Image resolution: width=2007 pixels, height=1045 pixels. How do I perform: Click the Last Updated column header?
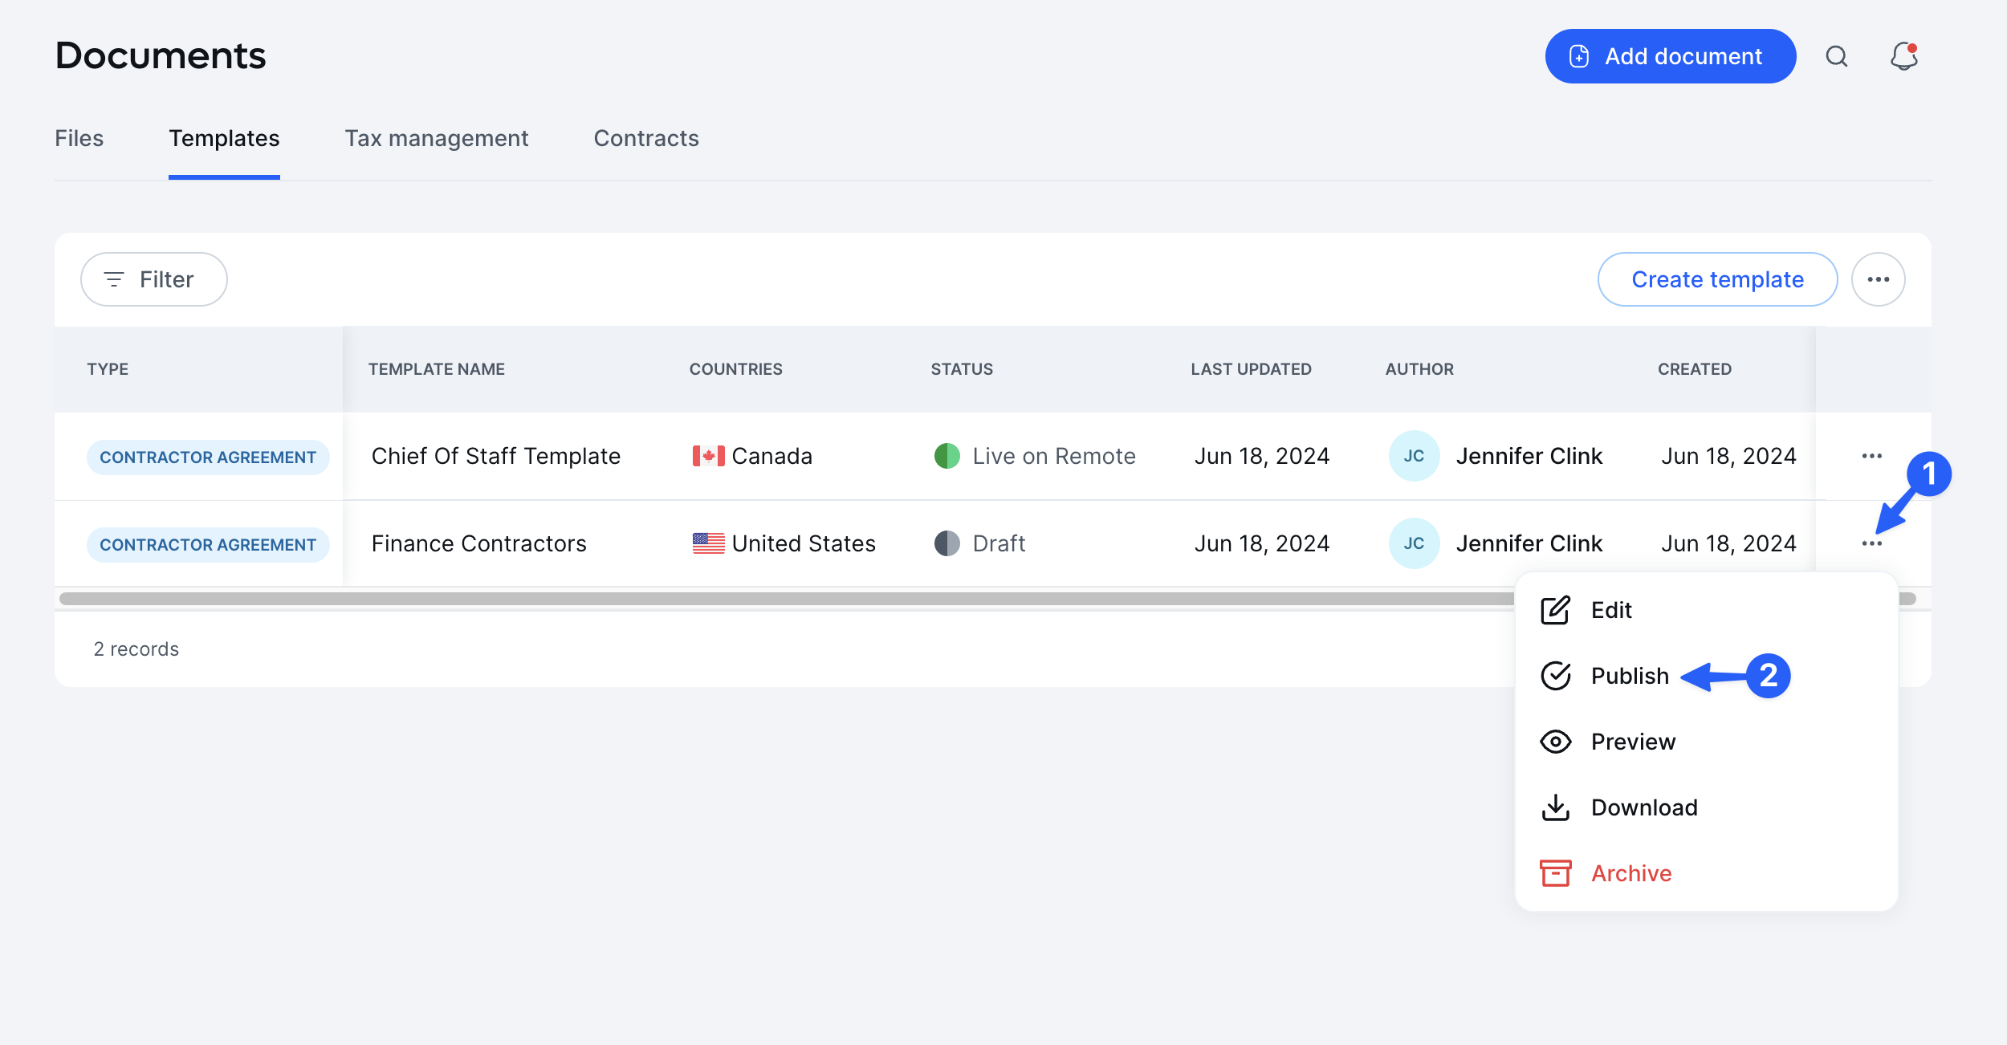click(x=1251, y=369)
